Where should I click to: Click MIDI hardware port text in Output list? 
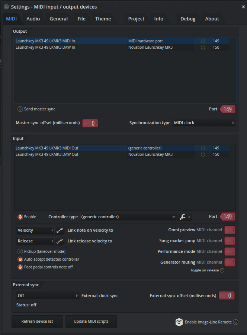pyautogui.click(x=145, y=41)
